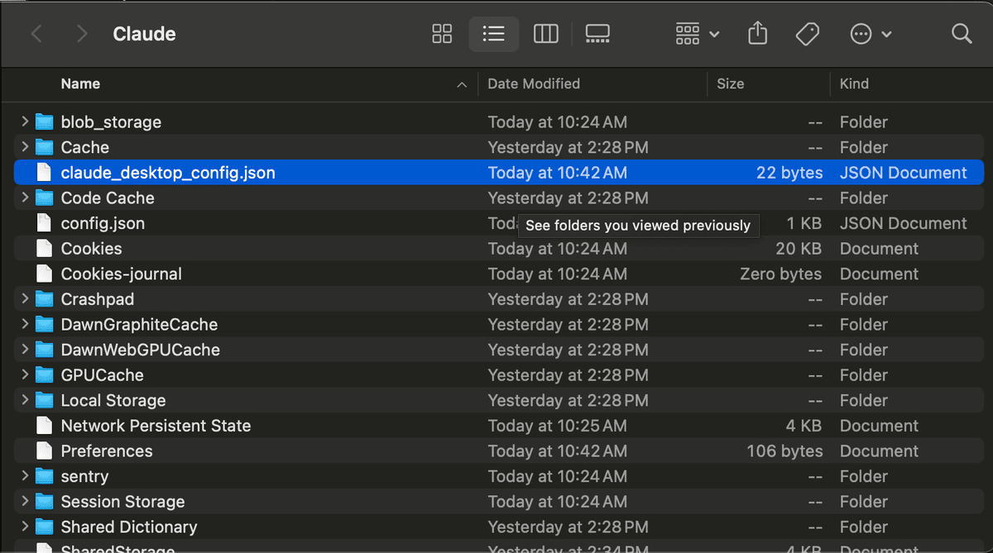Sort by the Name column header
Image resolution: width=993 pixels, height=553 pixels.
point(80,83)
